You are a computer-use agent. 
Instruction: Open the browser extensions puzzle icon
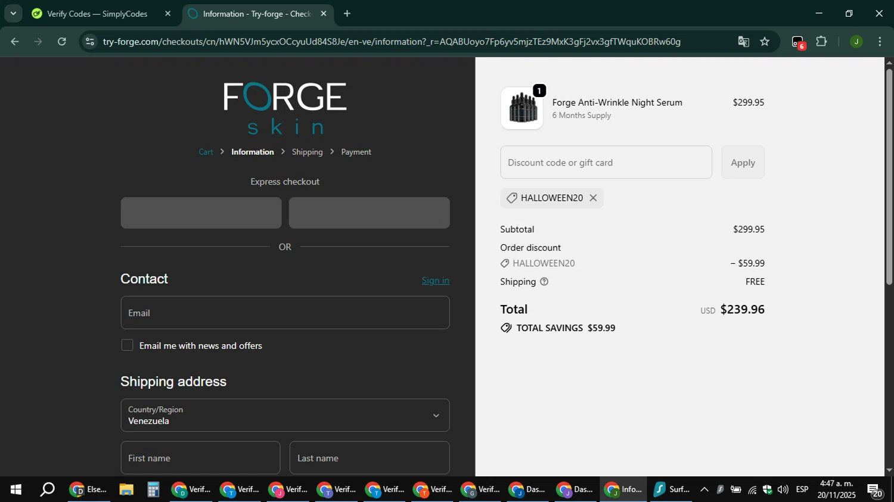821,42
